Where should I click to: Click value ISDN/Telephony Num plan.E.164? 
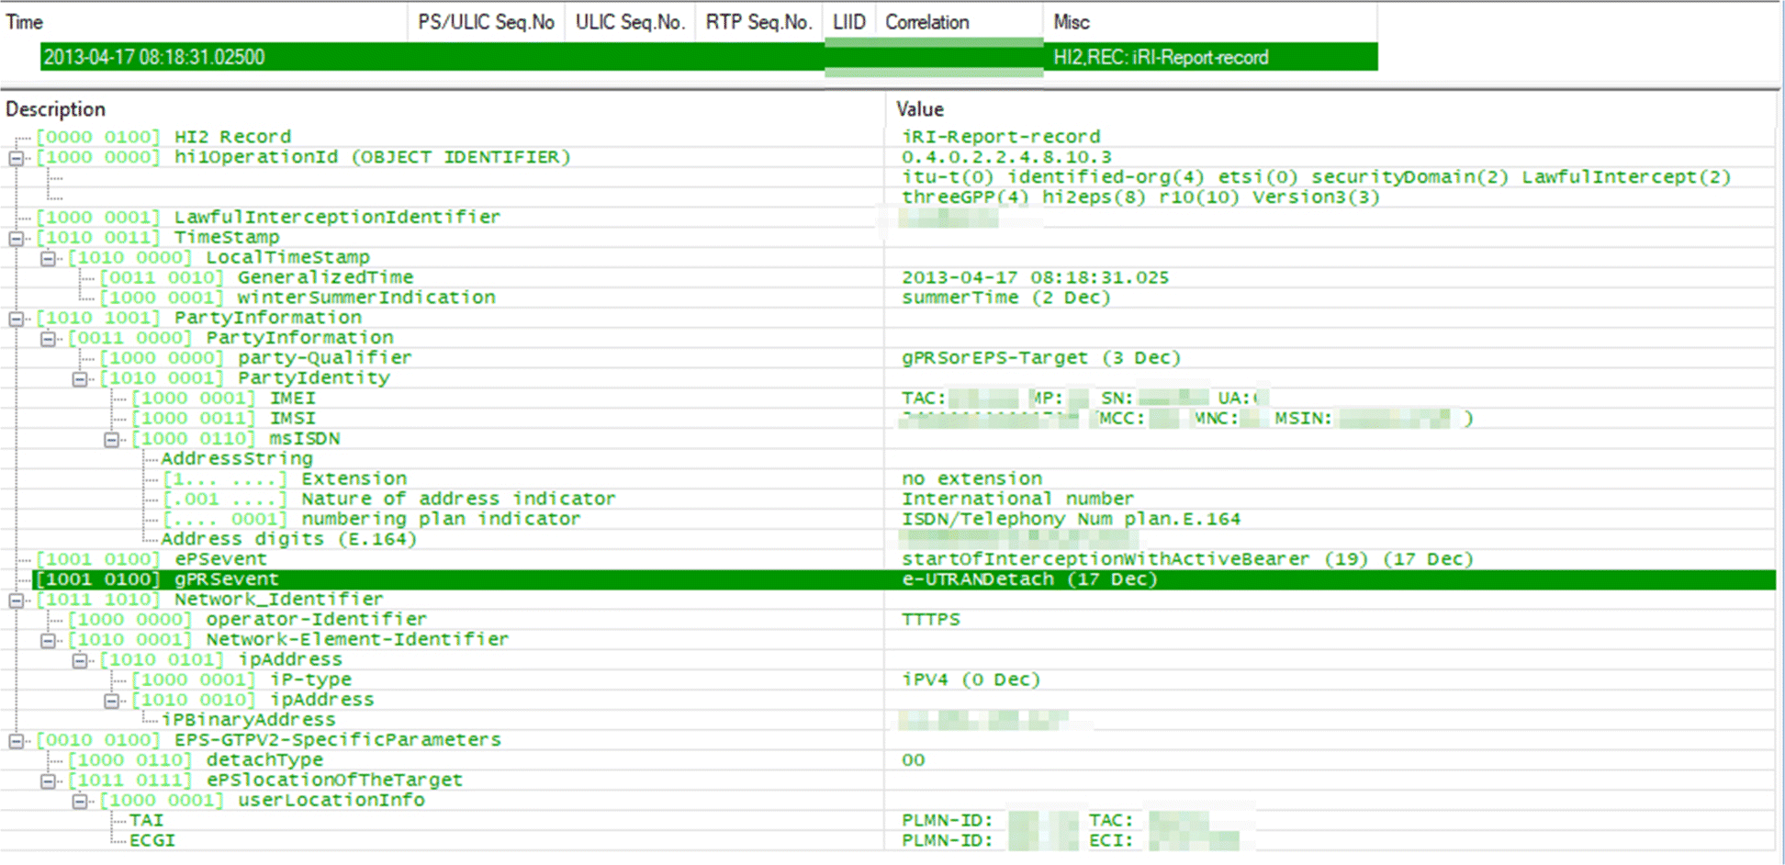pos(1071,519)
